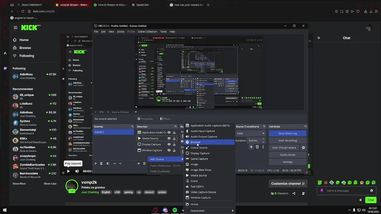
Task: Open the Scene Collection menu
Action: pyautogui.click(x=147, y=32)
